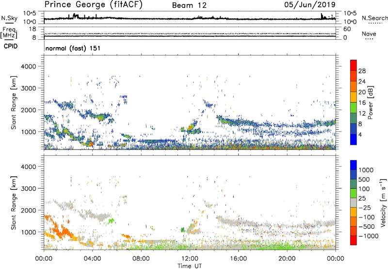Screen dimensions: 388x269
Task: Click 'Slant Range [km]' label of velocity panel
Action: pos(14,202)
